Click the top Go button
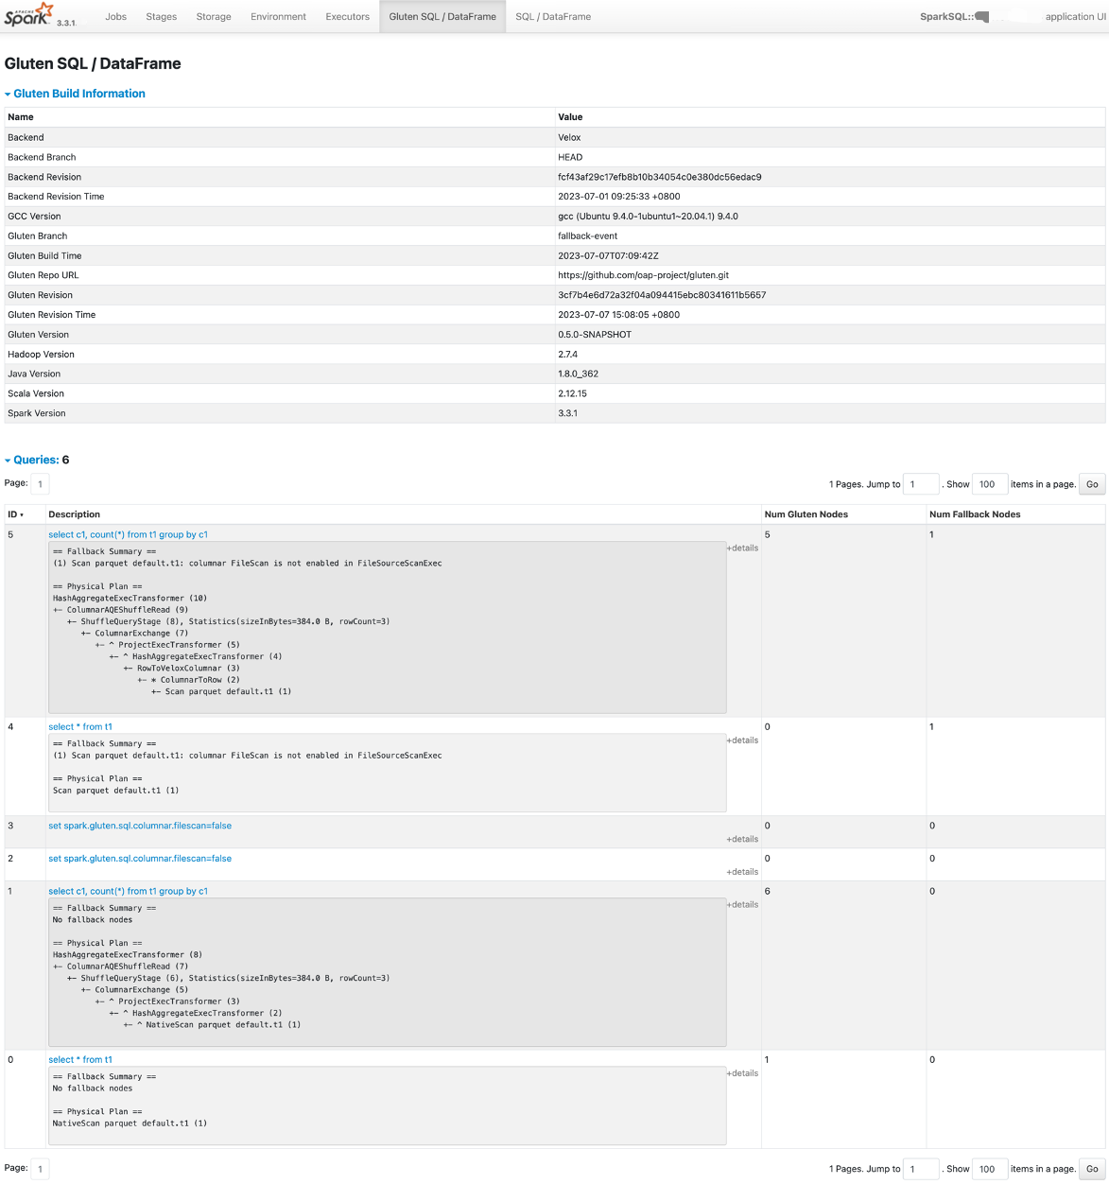The image size is (1109, 1184). point(1092,484)
